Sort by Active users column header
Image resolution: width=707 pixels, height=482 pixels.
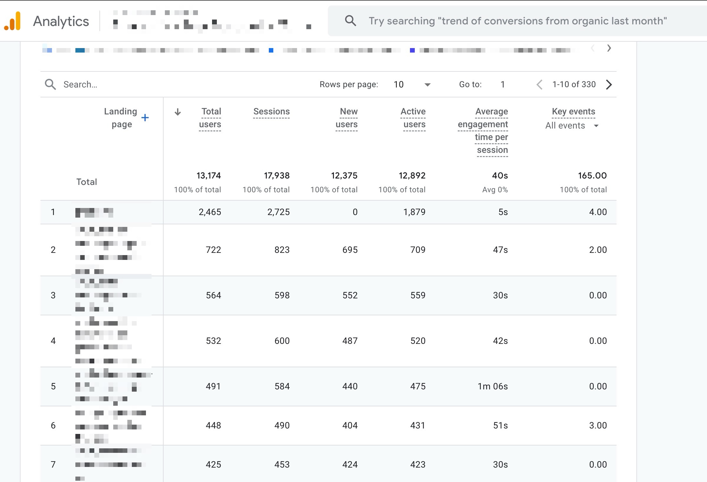point(413,118)
